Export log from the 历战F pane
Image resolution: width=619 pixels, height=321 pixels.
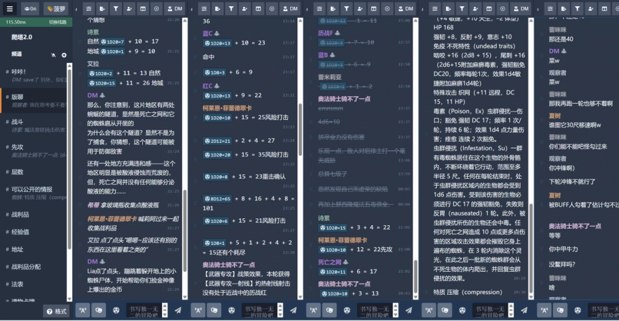(x=333, y=9)
